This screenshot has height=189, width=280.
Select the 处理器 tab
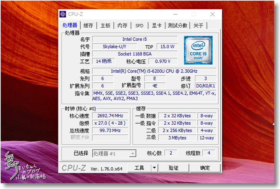(70, 25)
